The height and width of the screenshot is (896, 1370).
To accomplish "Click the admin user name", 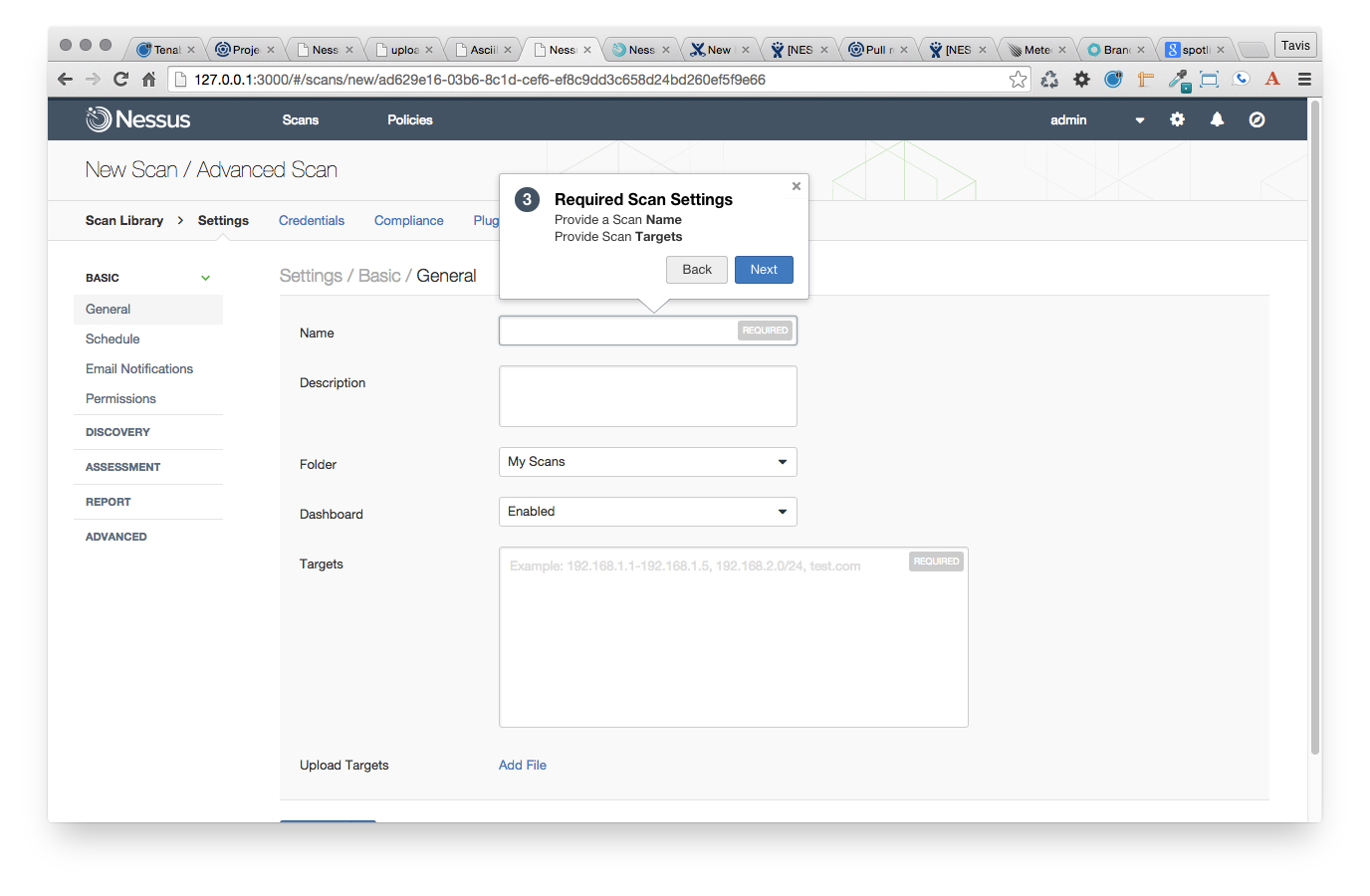I will [x=1068, y=119].
